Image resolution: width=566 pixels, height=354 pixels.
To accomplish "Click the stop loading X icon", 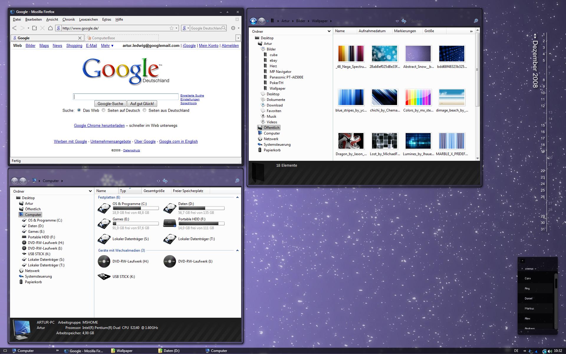I will [x=42, y=28].
